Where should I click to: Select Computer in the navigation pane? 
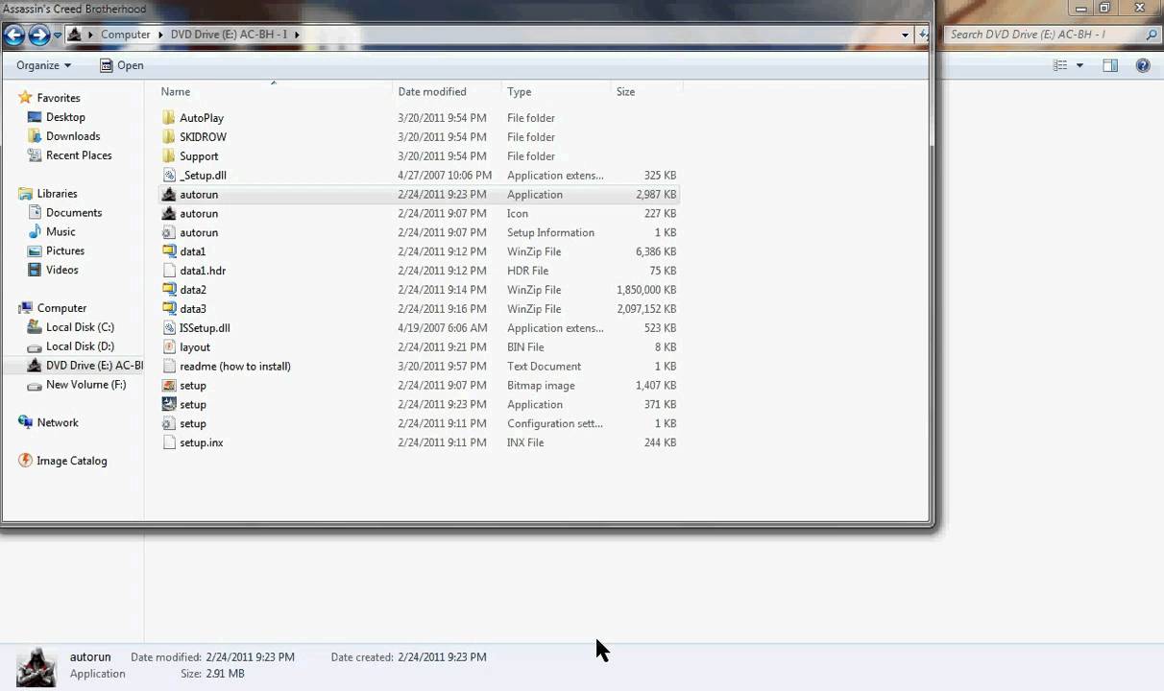pyautogui.click(x=61, y=308)
